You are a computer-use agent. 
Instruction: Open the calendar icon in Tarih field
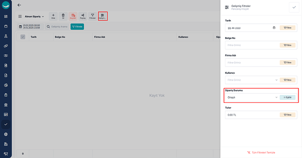click(274, 28)
